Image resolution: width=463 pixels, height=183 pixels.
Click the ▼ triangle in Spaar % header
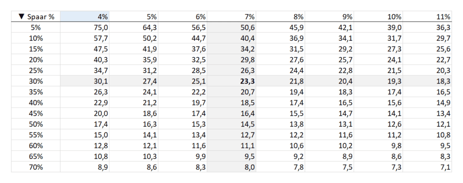click(22, 17)
